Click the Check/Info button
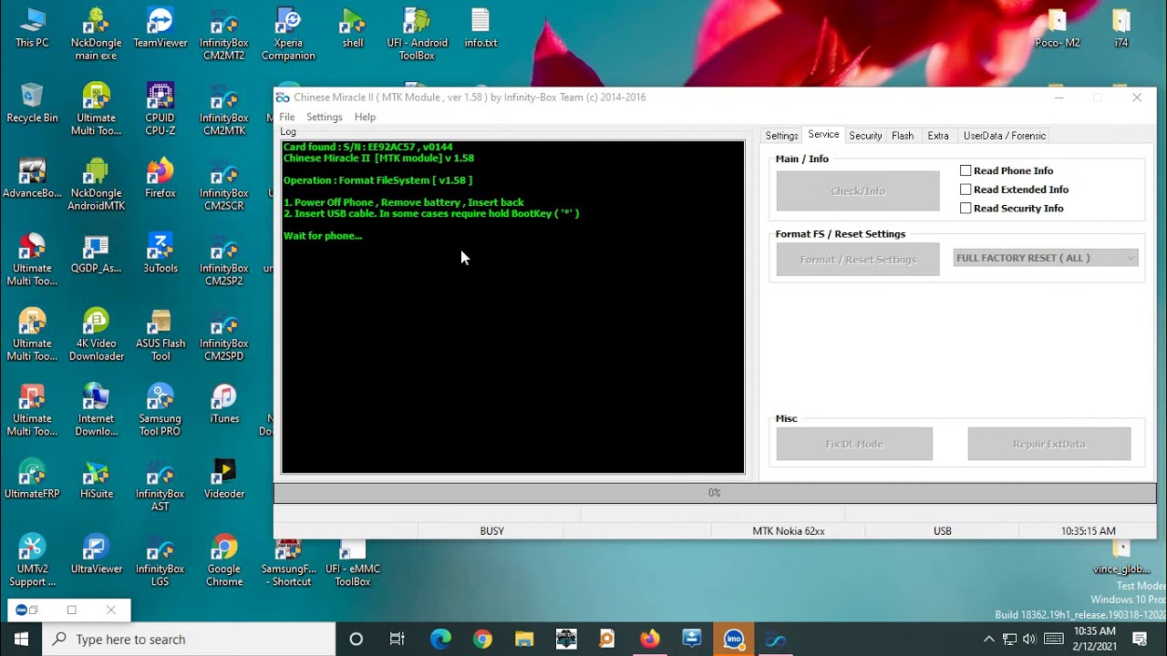The image size is (1167, 656). 858,191
